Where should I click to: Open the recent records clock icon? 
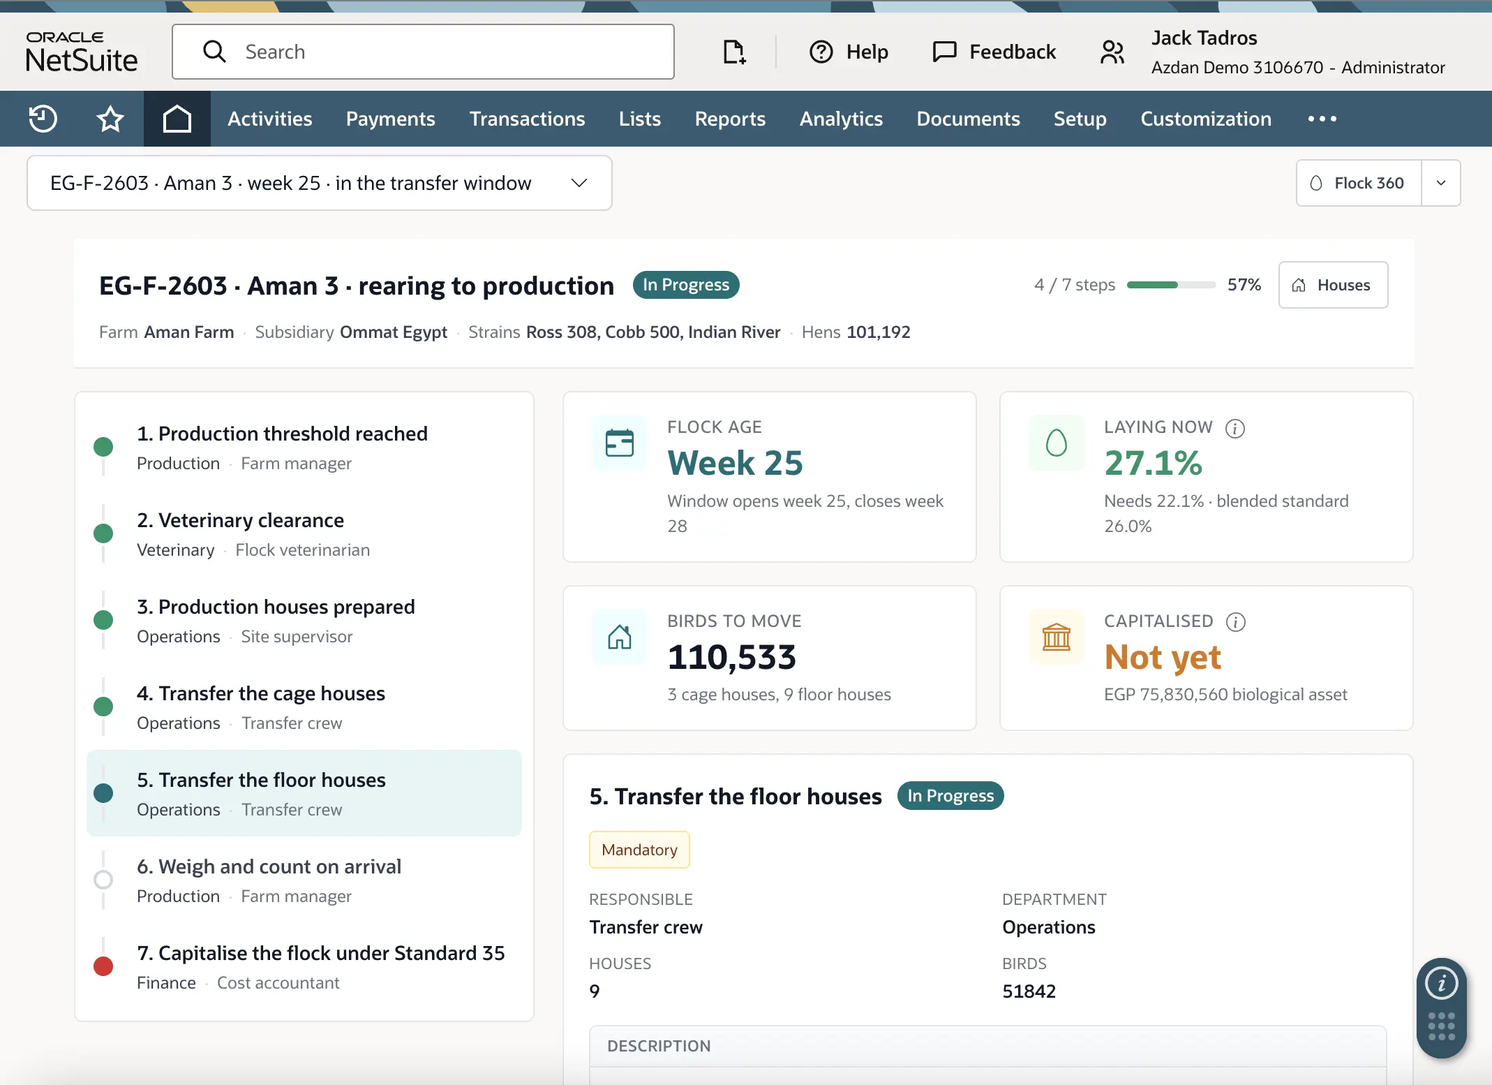tap(43, 119)
